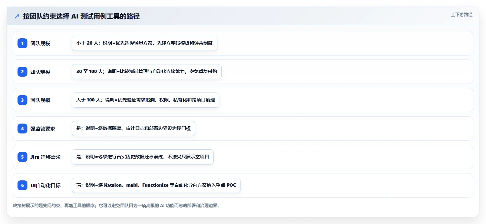The width and height of the screenshot is (486, 224).
Task: Click the footer note starting 决策树展示的是
Action: coord(116,205)
